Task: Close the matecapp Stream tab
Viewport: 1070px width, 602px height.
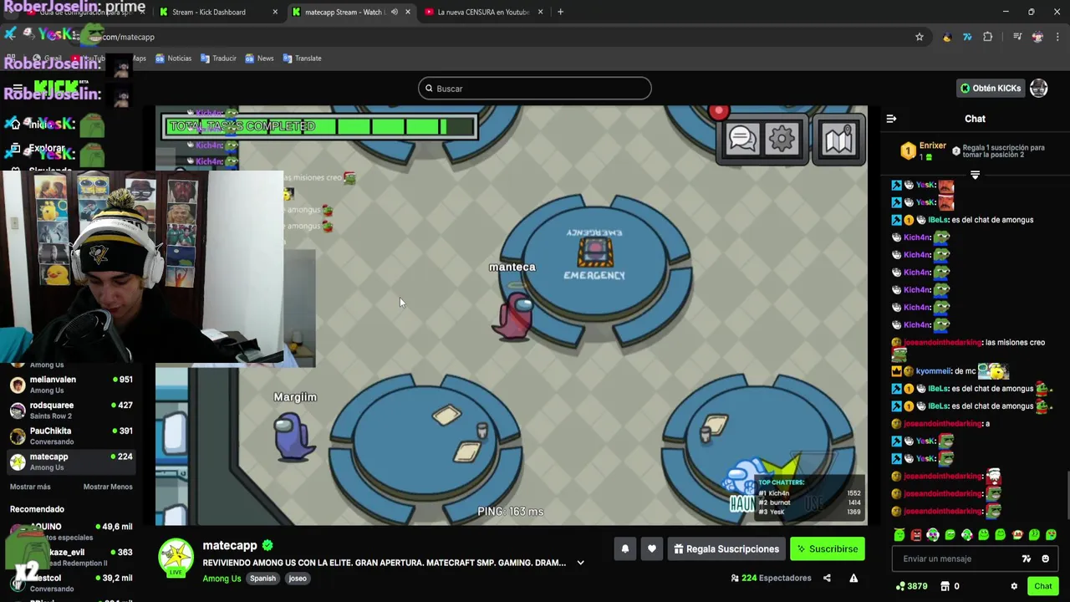Action: [x=407, y=12]
